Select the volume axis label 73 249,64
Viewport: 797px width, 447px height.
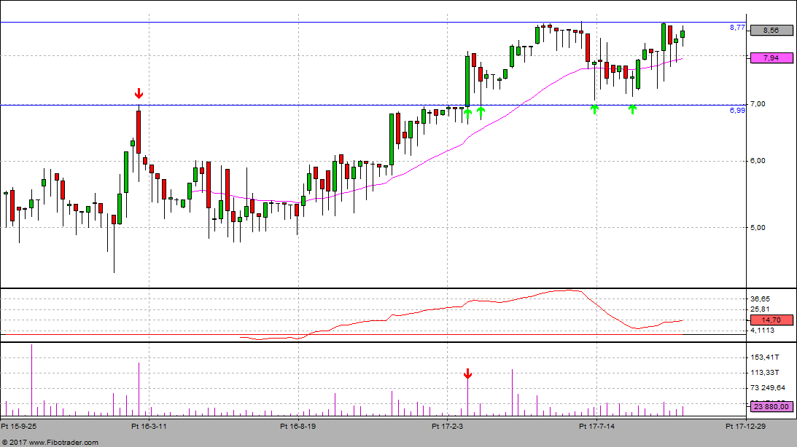click(x=768, y=388)
